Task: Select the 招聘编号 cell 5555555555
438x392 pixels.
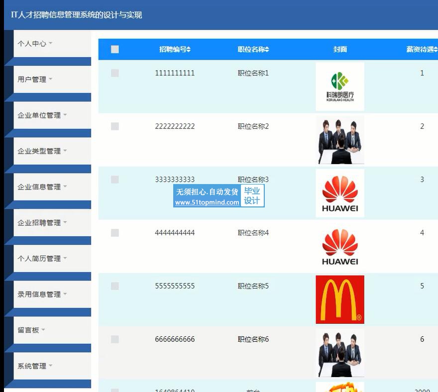Action: click(x=175, y=286)
